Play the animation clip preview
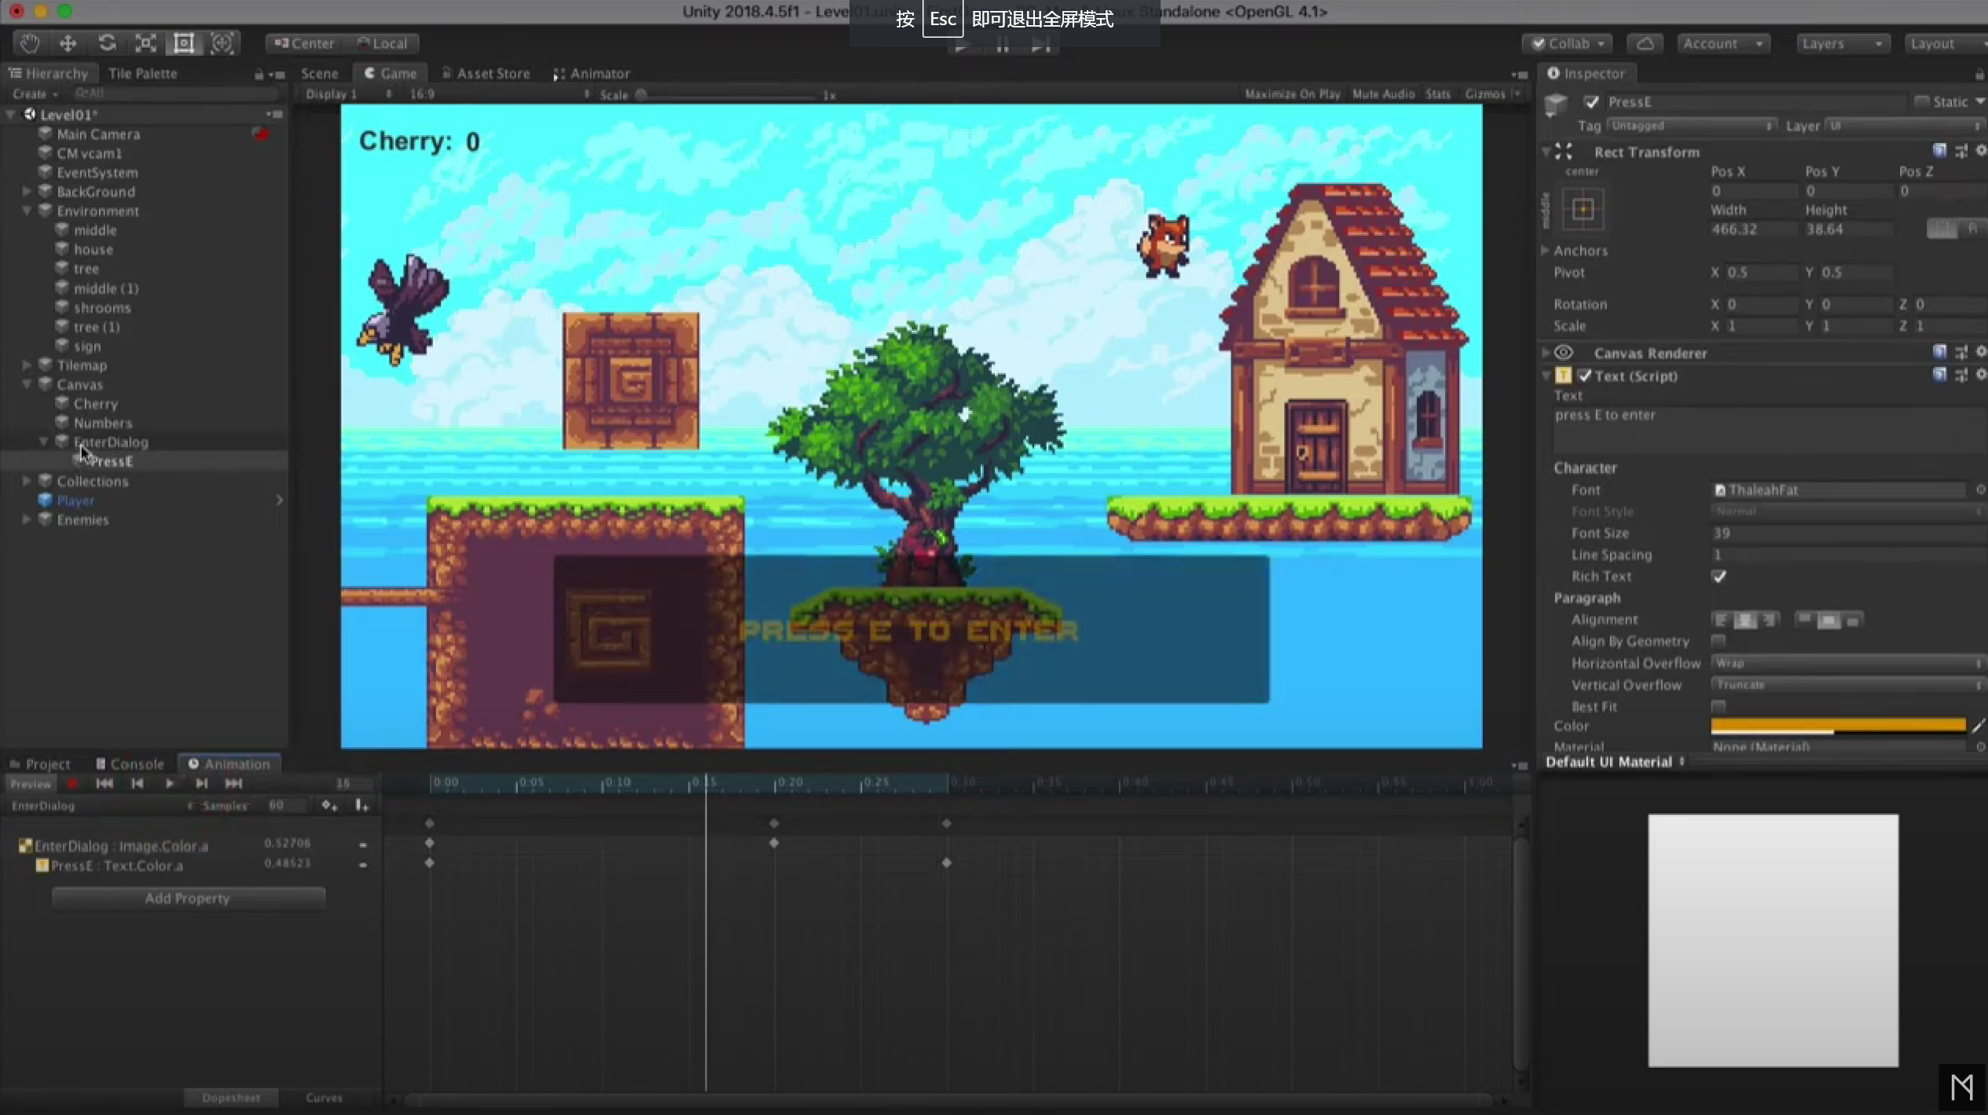 tap(169, 783)
